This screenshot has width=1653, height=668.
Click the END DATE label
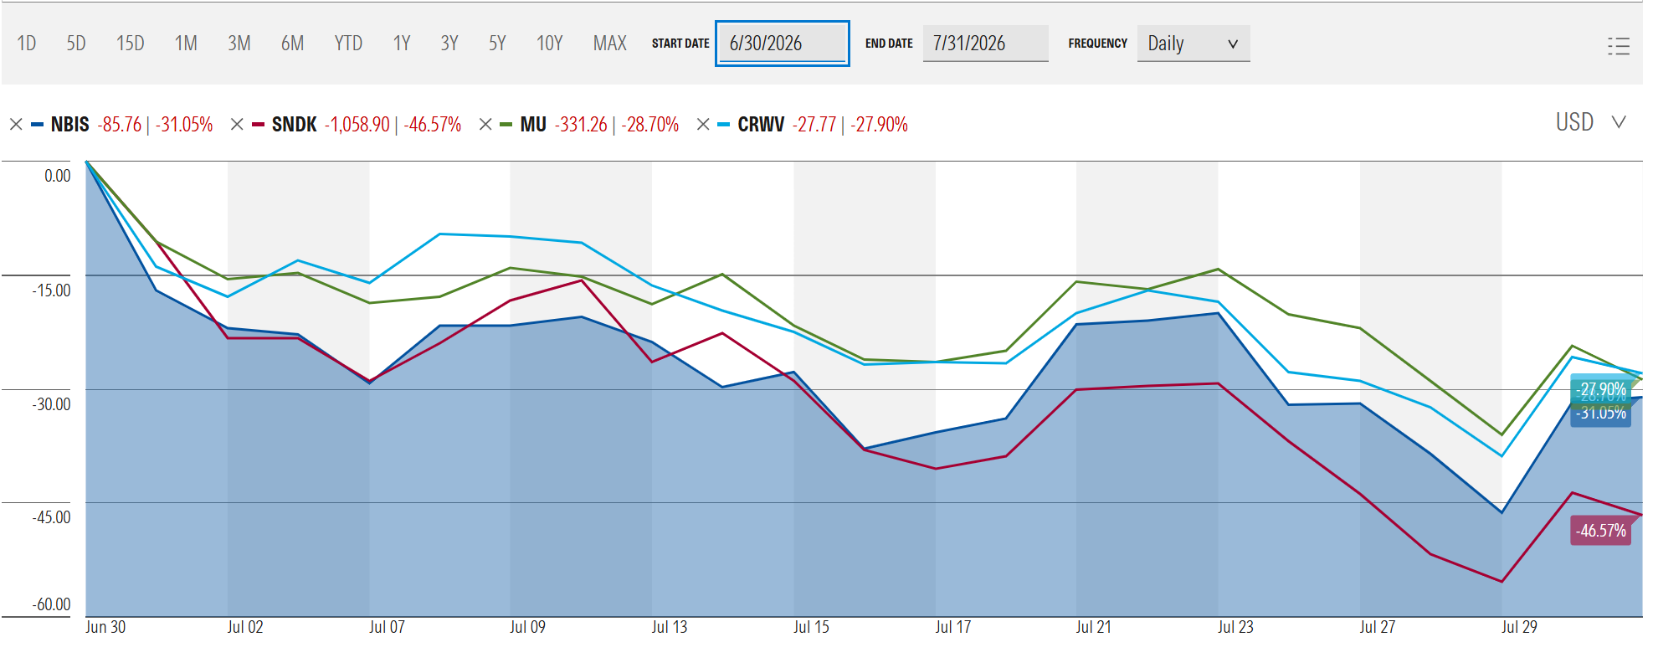(x=889, y=44)
